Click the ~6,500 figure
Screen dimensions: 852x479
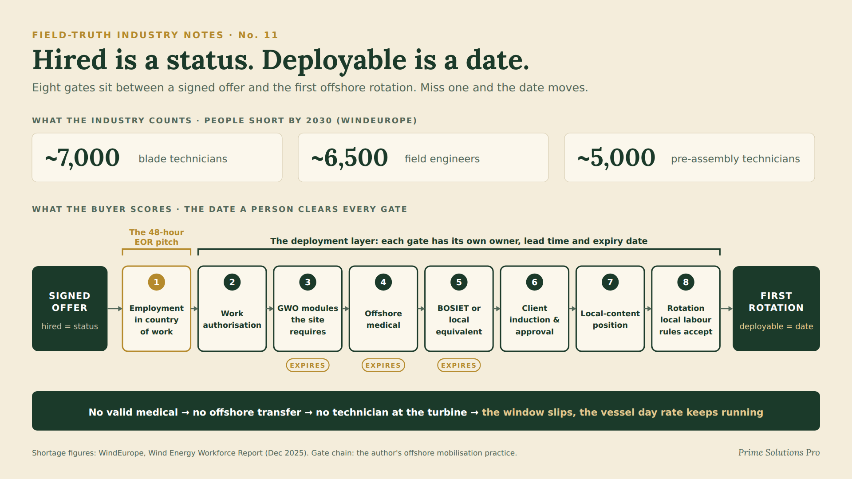pyautogui.click(x=350, y=158)
